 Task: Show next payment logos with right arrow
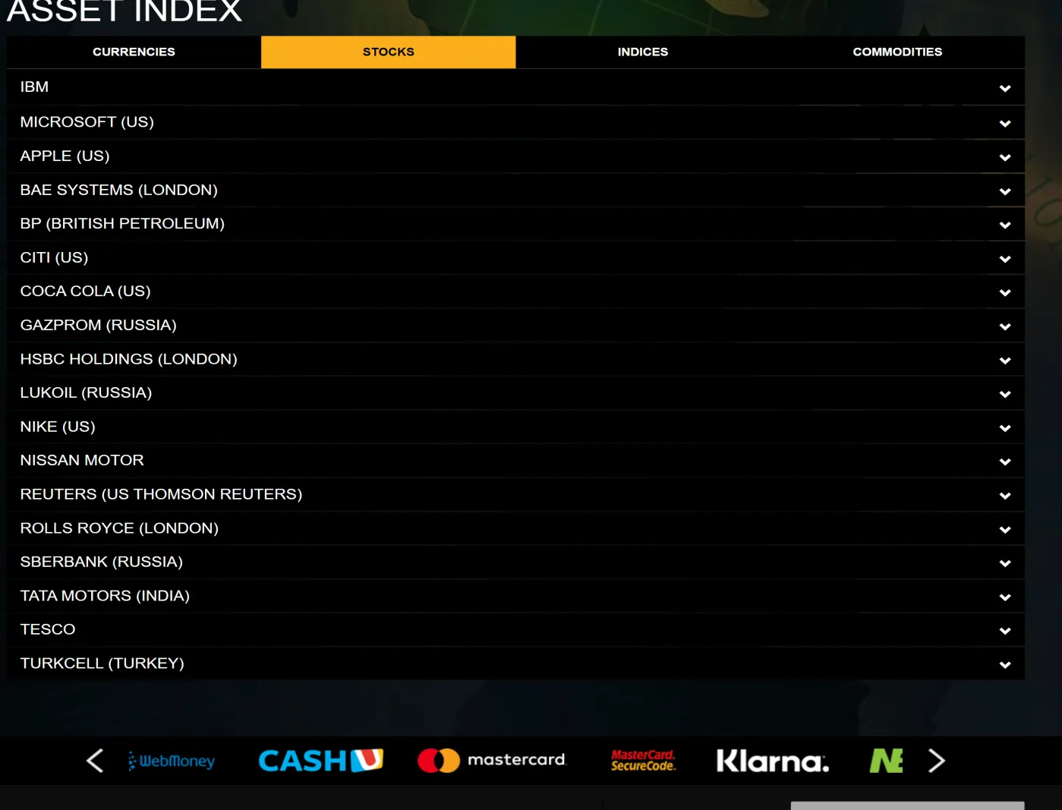(937, 761)
